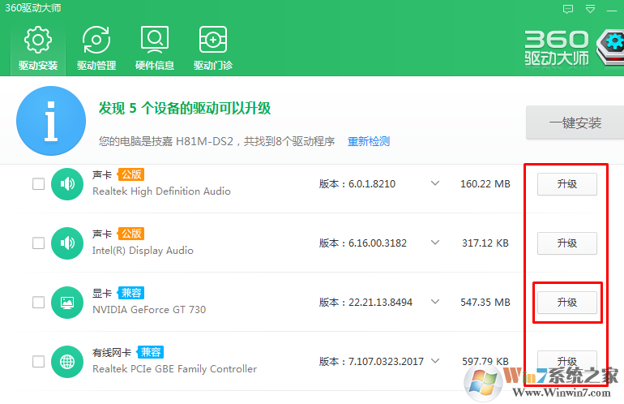Switch to the 驱动管理 section
624x404 pixels.
(96, 47)
